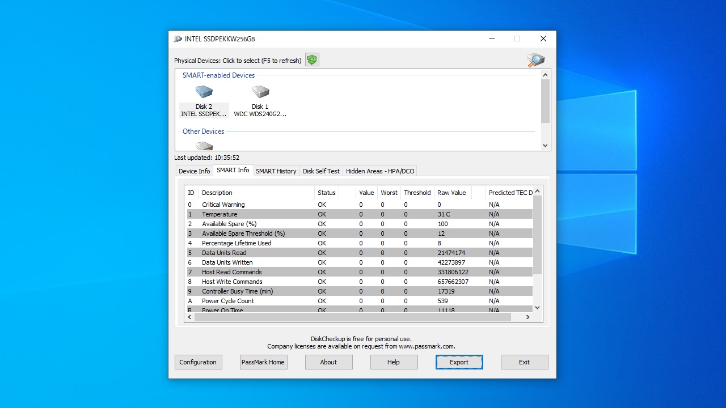
Task: Select the Critical Warning row
Action: [x=360, y=205]
